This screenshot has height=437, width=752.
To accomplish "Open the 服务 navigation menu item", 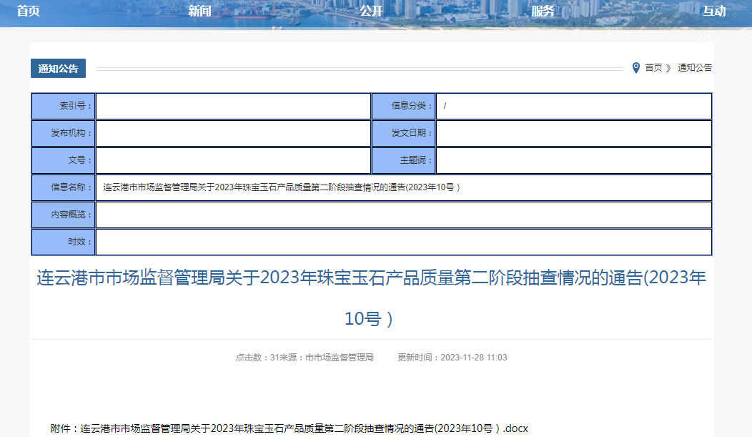I will tap(543, 11).
